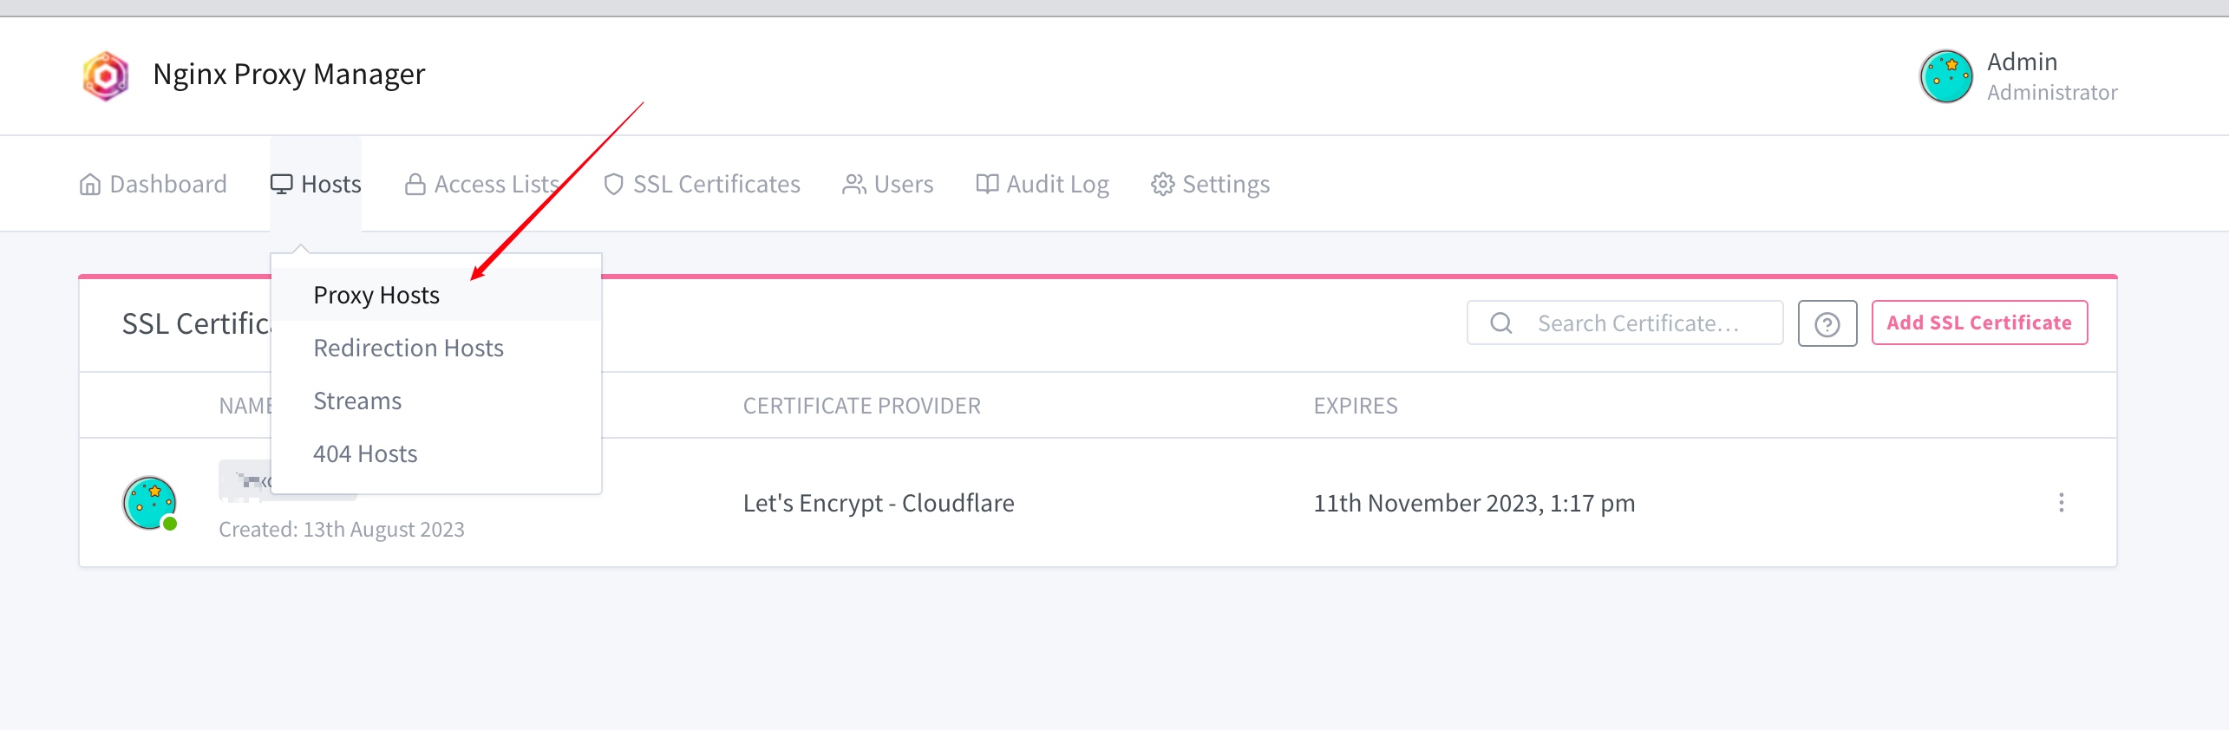Click Add SSL Certificate button

1979,323
